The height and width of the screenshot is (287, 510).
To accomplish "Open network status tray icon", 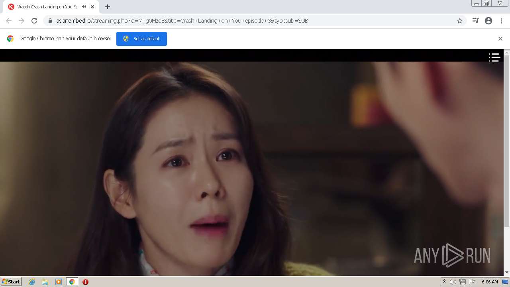I will (x=463, y=282).
